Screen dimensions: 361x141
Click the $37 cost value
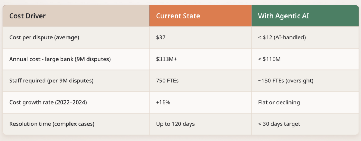(161, 37)
